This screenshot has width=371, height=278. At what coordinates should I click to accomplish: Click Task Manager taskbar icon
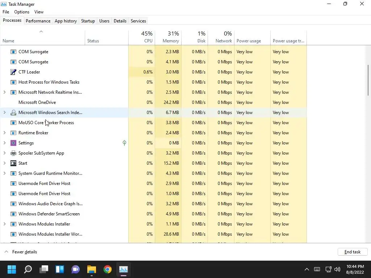123,269
